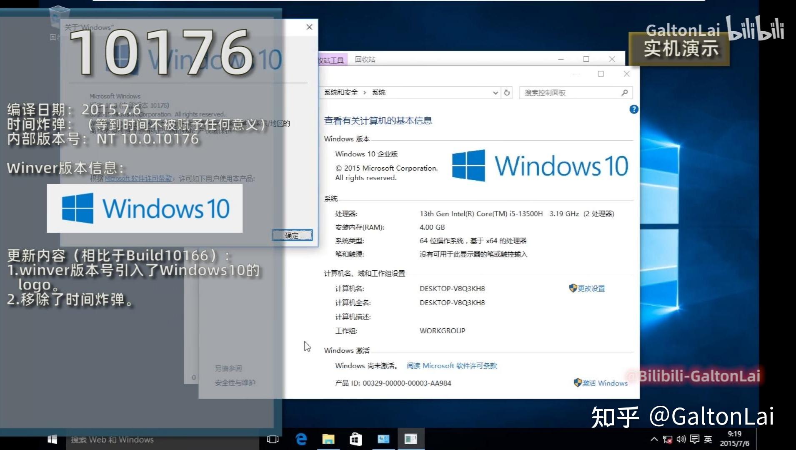The width and height of the screenshot is (796, 450).
Task: Click the magnifier icon in control panel search
Action: pos(624,93)
